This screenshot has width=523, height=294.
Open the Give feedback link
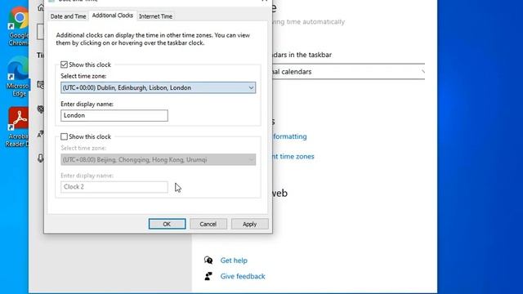243,276
